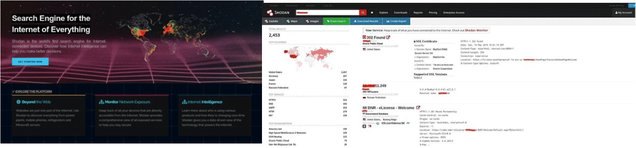Open Monitor Network Exposure card heading

(x=128, y=102)
